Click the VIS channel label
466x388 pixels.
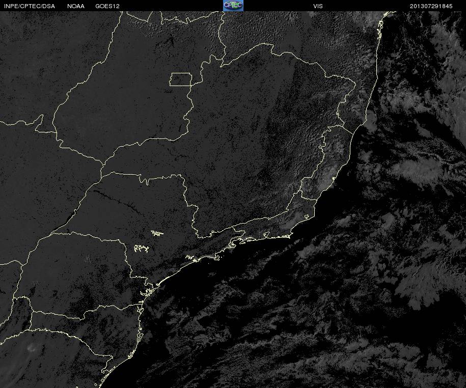(318, 6)
